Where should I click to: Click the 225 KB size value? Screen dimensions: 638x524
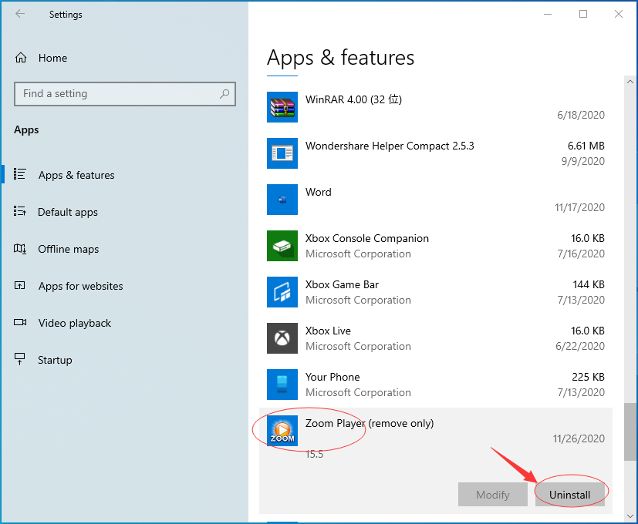[x=588, y=378]
